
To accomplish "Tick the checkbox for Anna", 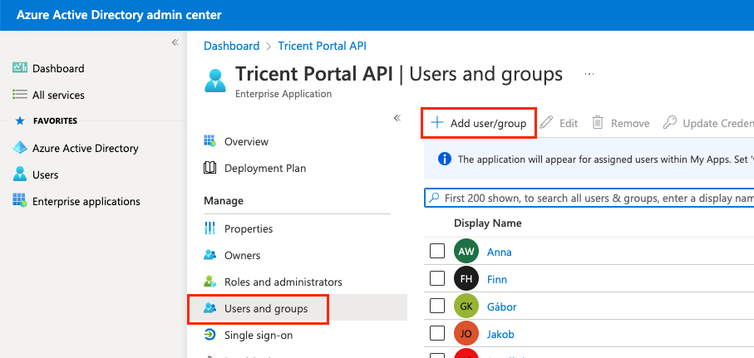I will click(x=437, y=251).
